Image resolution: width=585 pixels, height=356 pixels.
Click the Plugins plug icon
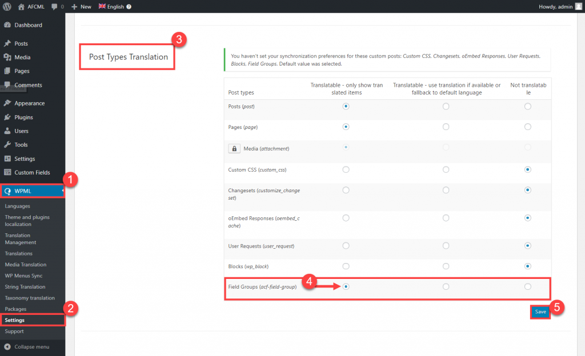pos(7,117)
